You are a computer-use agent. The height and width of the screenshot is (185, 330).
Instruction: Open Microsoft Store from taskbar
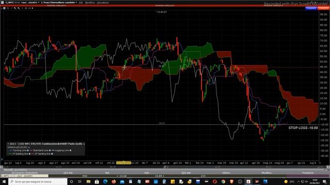coord(97,181)
